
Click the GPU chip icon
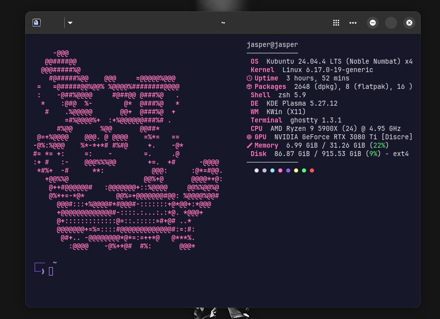[249, 137]
